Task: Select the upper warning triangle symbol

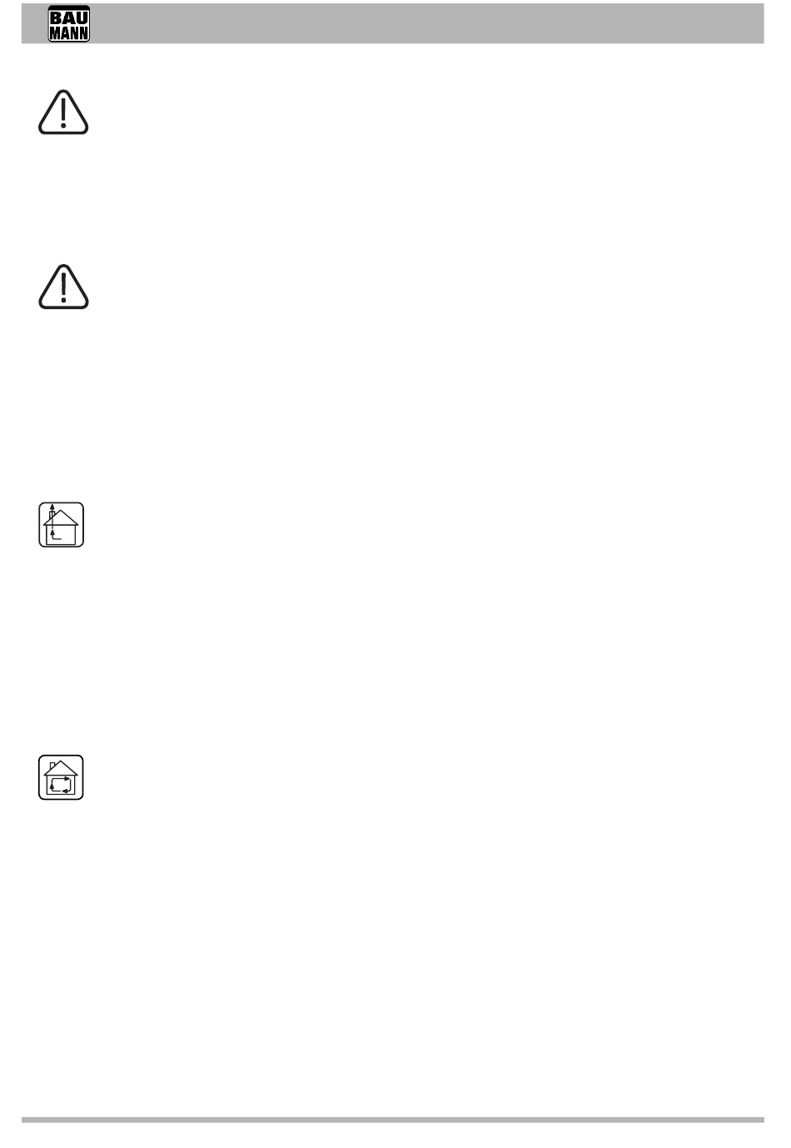Action: click(63, 112)
